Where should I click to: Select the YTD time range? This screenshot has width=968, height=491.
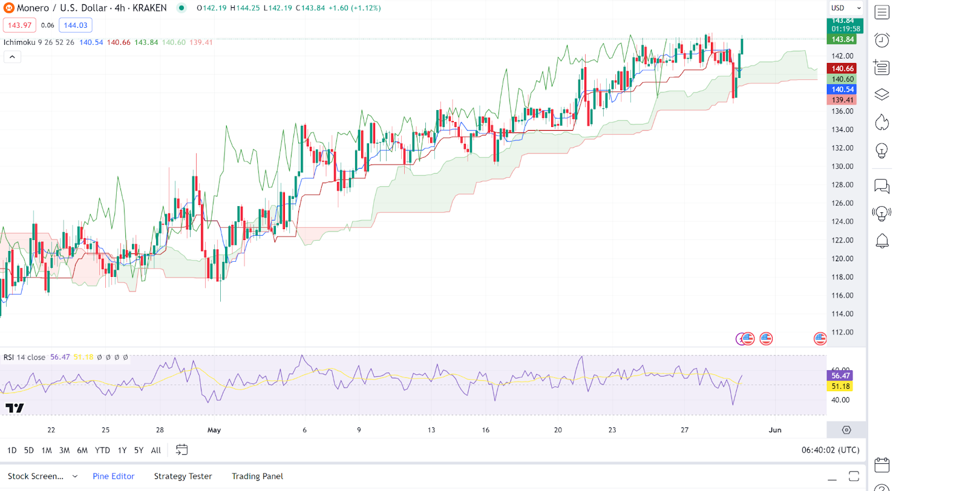(102, 450)
